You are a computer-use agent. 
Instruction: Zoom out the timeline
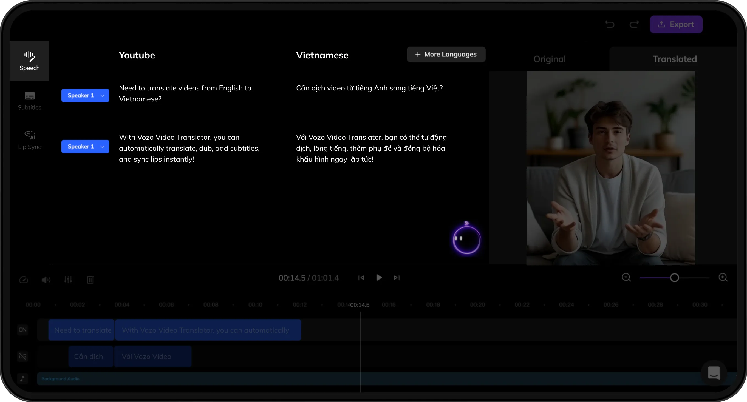(x=626, y=278)
